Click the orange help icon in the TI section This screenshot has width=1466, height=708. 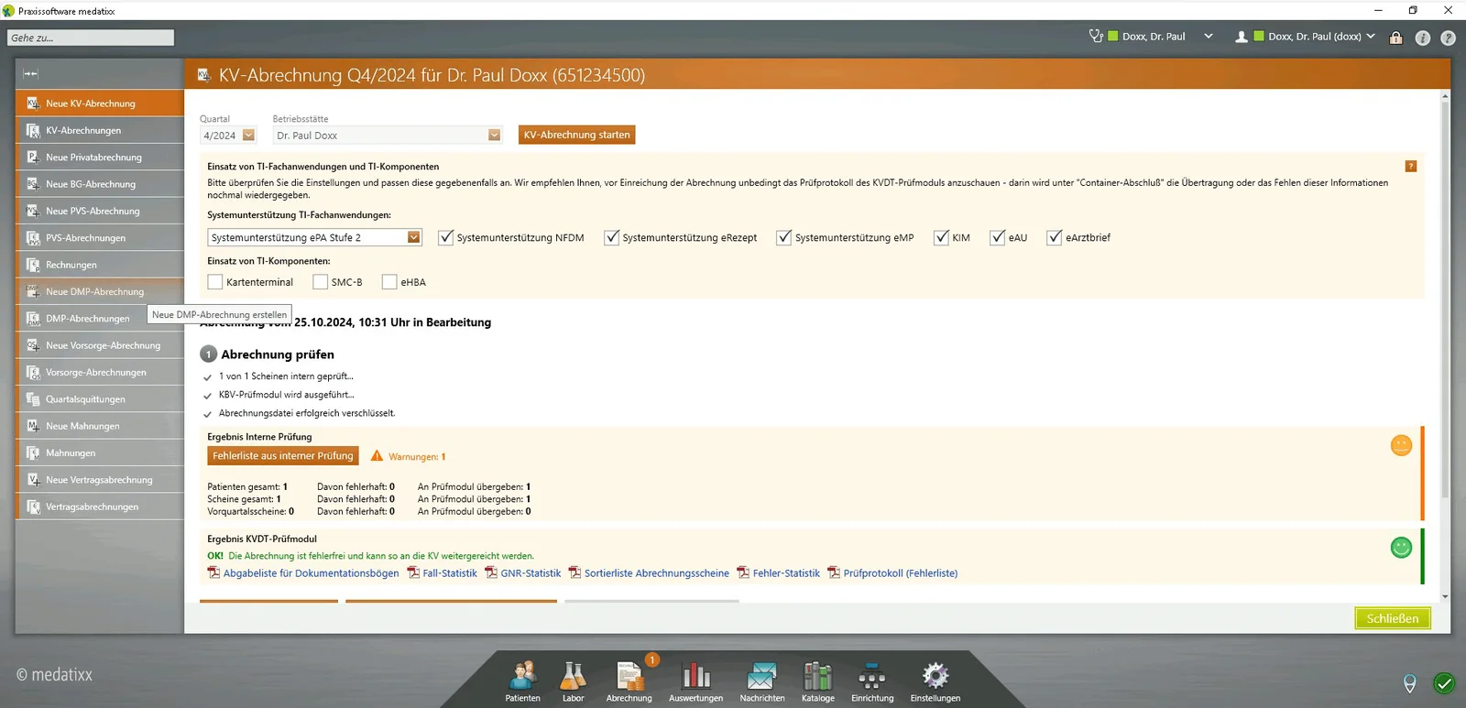[1411, 166]
